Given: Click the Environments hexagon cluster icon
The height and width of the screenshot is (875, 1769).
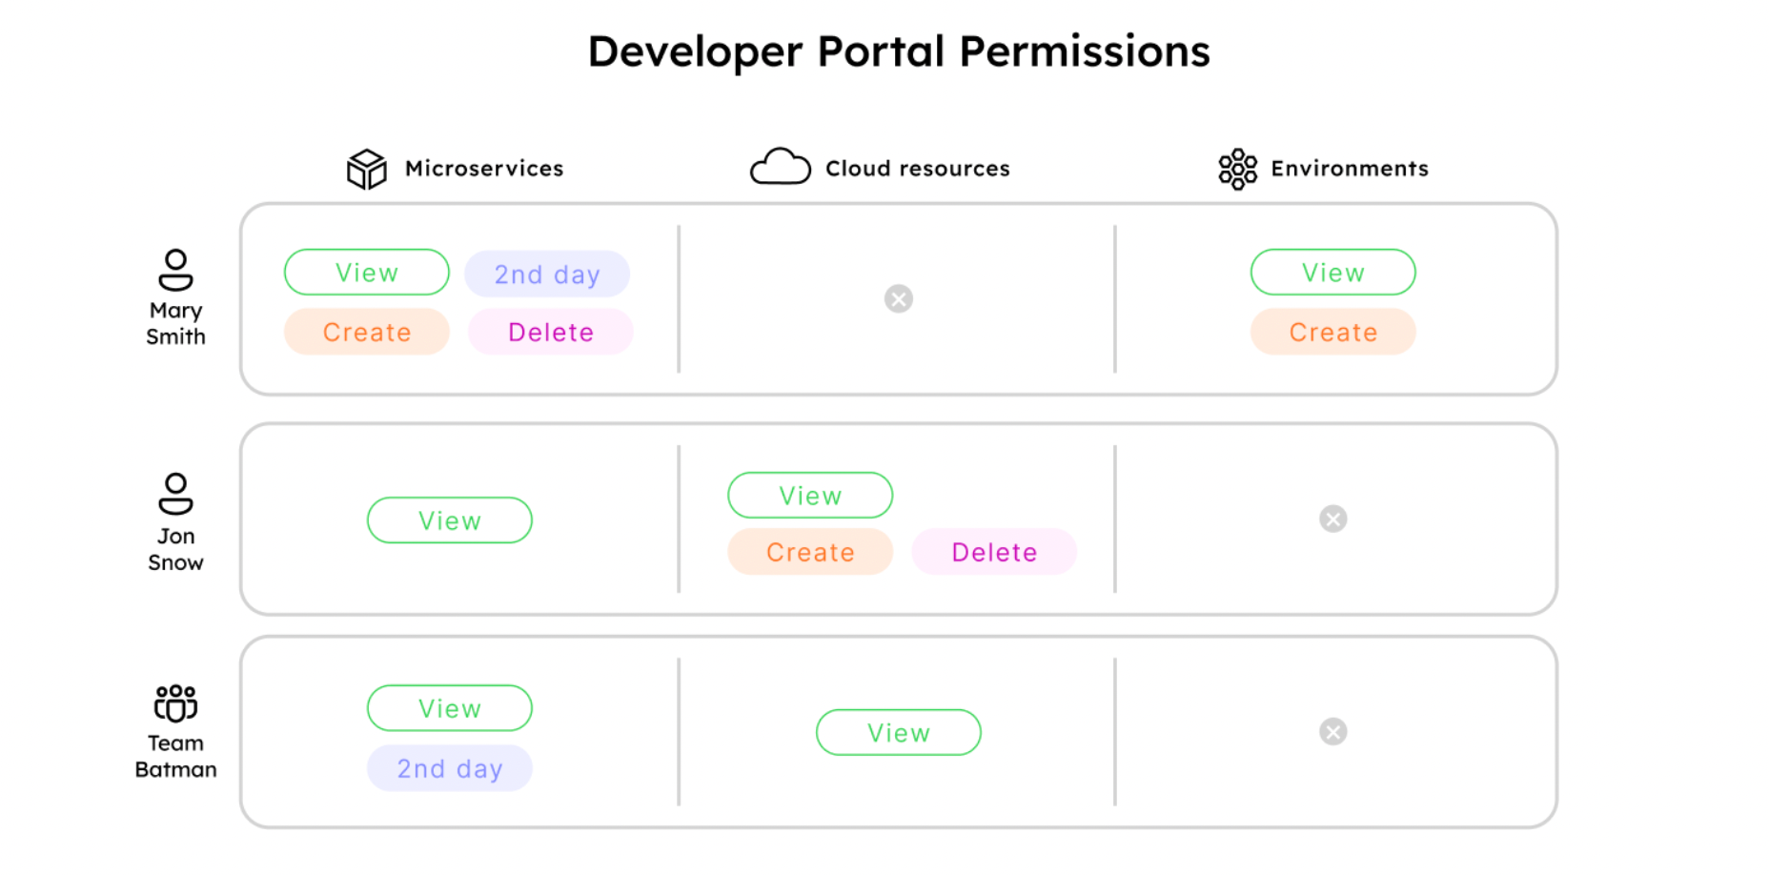Looking at the screenshot, I should coord(1238,169).
